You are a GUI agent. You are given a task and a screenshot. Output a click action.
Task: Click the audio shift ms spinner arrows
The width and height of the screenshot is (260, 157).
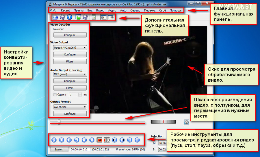click(80, 94)
